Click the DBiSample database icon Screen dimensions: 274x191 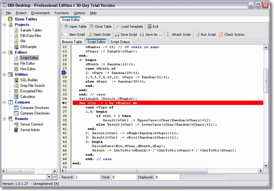16,47
